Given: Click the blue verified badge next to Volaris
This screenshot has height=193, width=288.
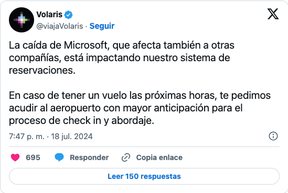Looking at the screenshot, I should [68, 15].
